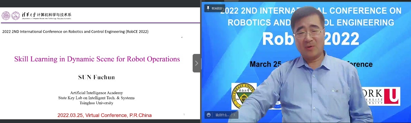Click the 说点什么 chat input box
This screenshot has width=411, height=123.
(x=222, y=115)
